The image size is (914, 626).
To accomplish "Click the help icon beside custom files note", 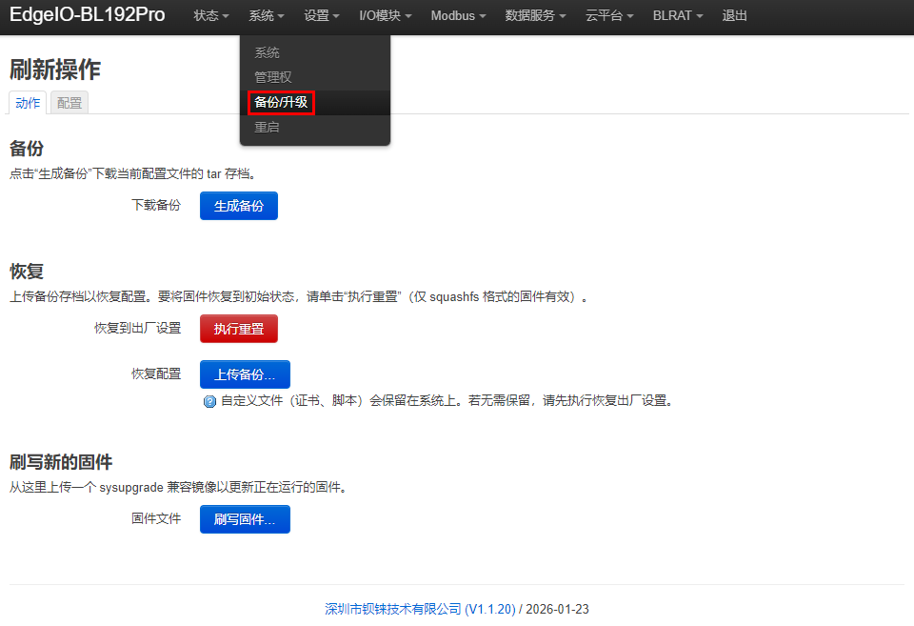I will pyautogui.click(x=209, y=401).
